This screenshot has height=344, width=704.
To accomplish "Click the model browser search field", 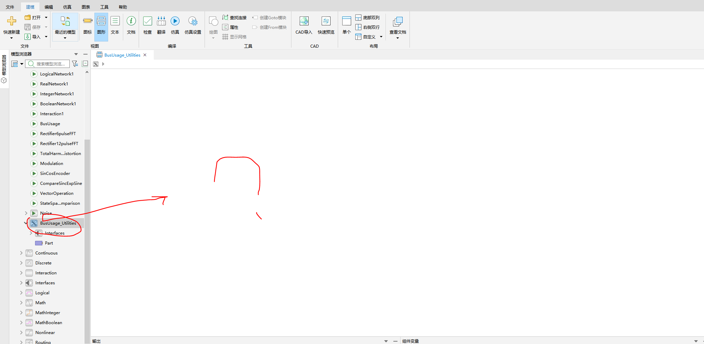I will click(47, 64).
